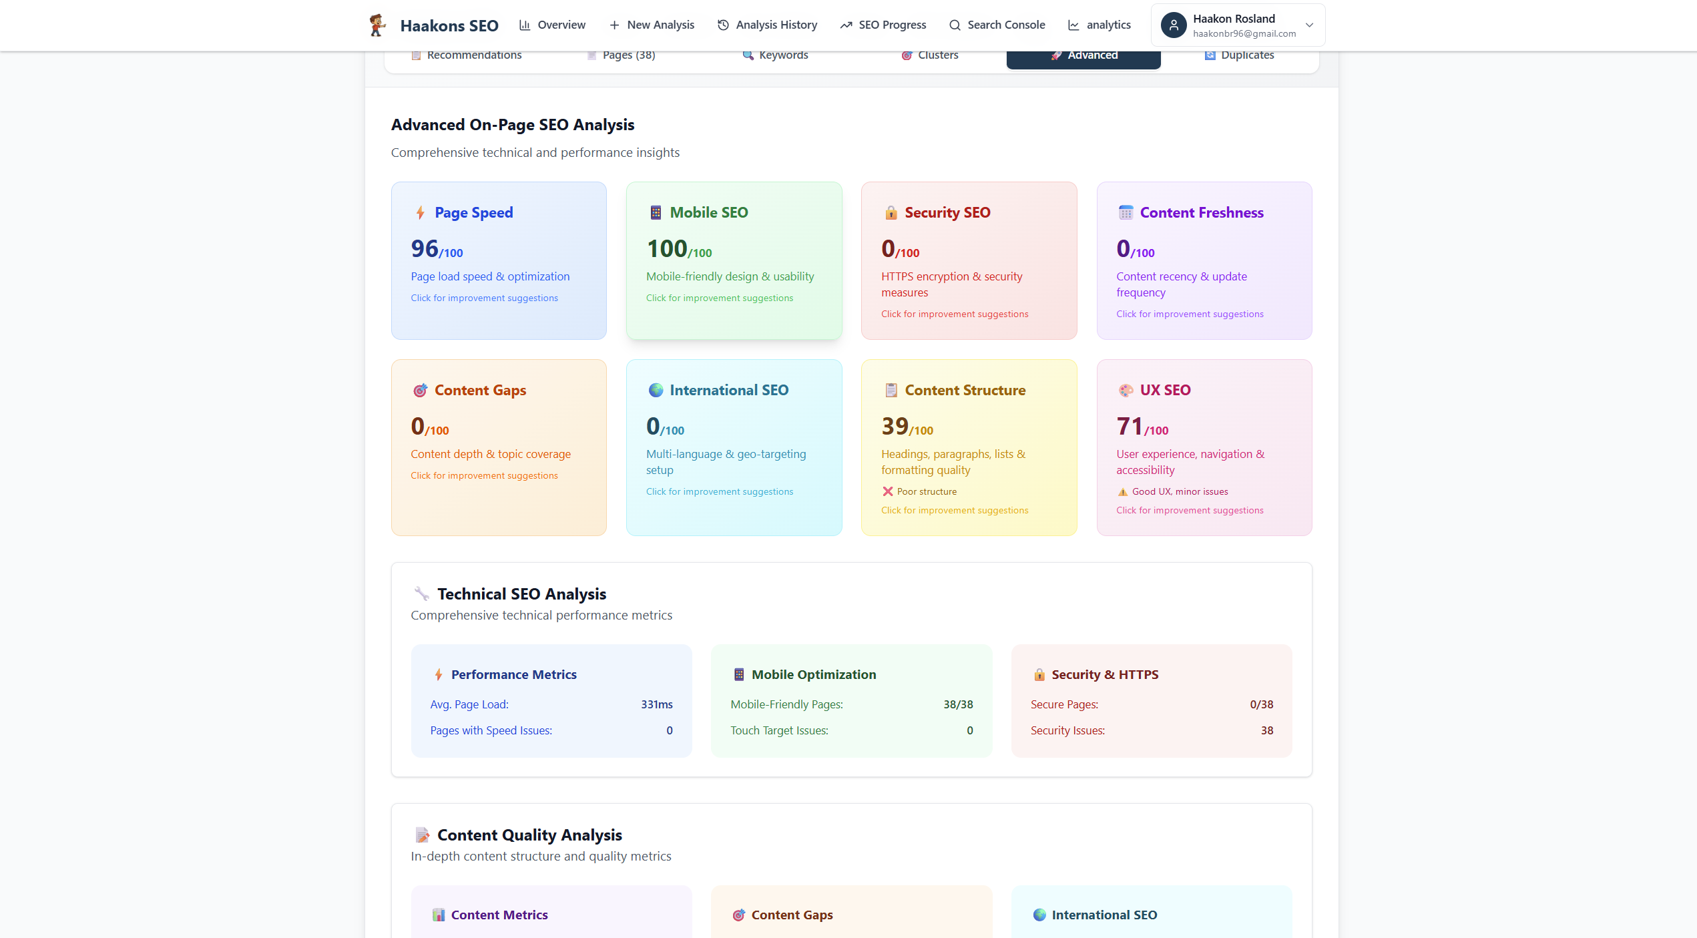This screenshot has height=938, width=1697.
Task: Select the Clusters tab
Action: click(930, 55)
